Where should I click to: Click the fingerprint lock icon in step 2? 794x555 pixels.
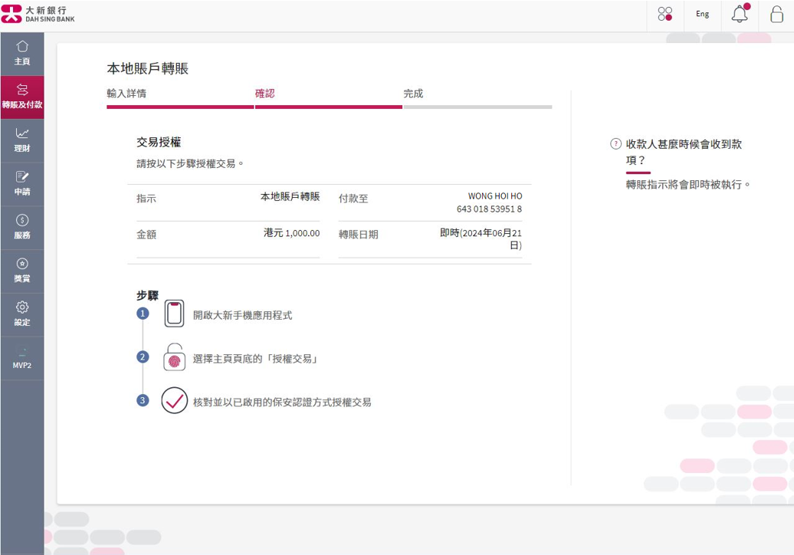pyautogui.click(x=174, y=357)
